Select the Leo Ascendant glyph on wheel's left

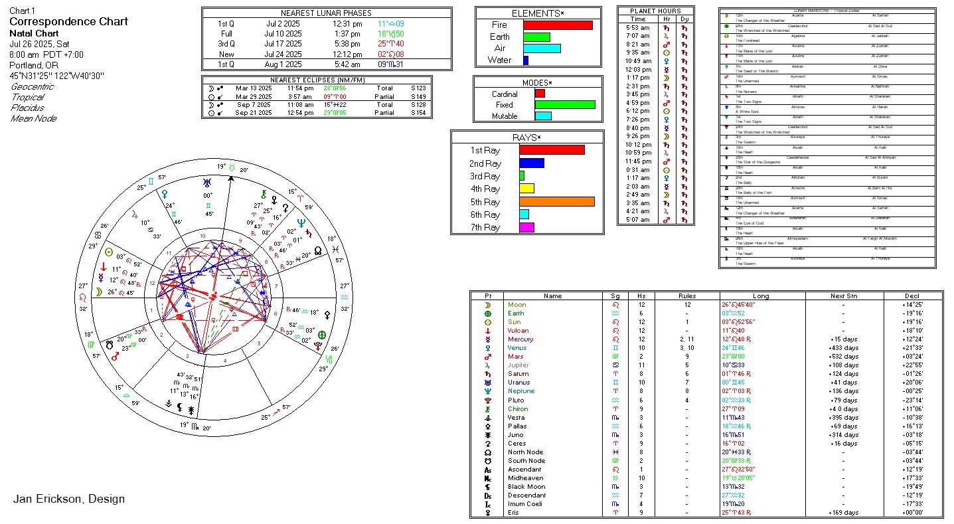pos(82,298)
